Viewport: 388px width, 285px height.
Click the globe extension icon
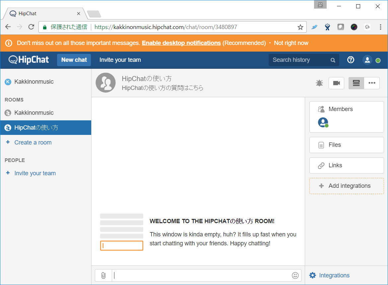(367, 27)
